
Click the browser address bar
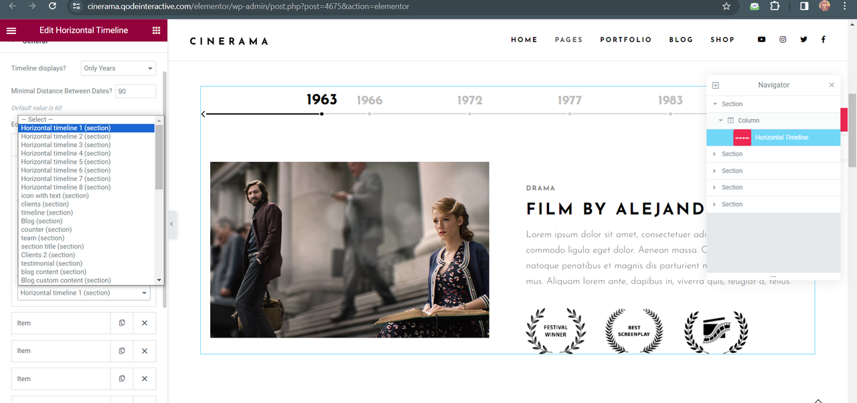point(395,6)
